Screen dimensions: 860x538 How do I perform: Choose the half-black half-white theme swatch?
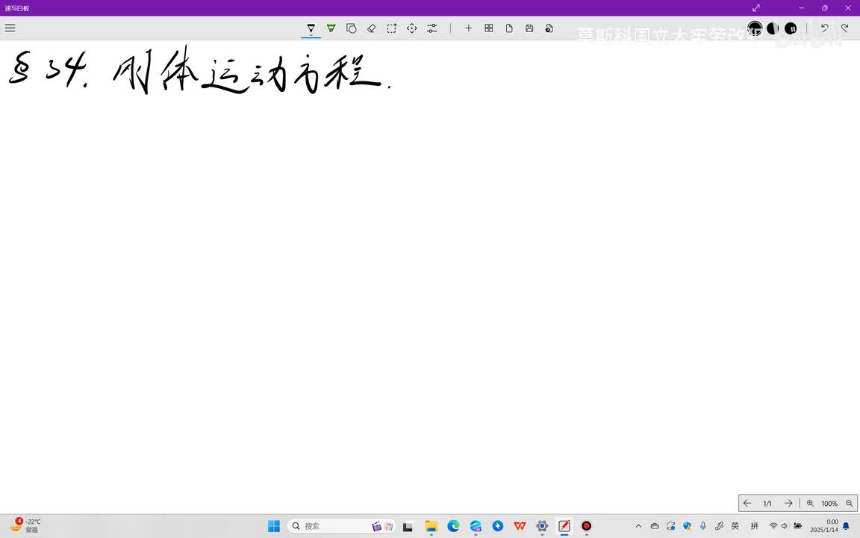point(773,28)
